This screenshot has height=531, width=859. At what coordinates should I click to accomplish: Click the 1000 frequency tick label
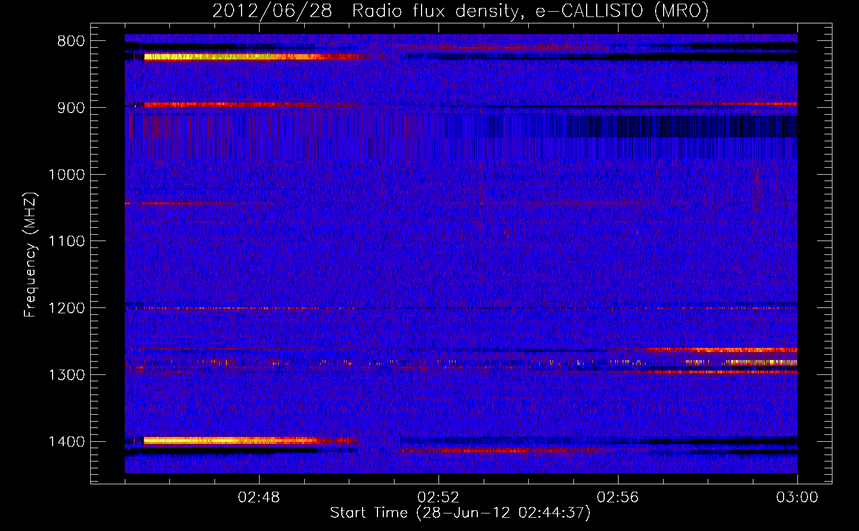pos(66,175)
